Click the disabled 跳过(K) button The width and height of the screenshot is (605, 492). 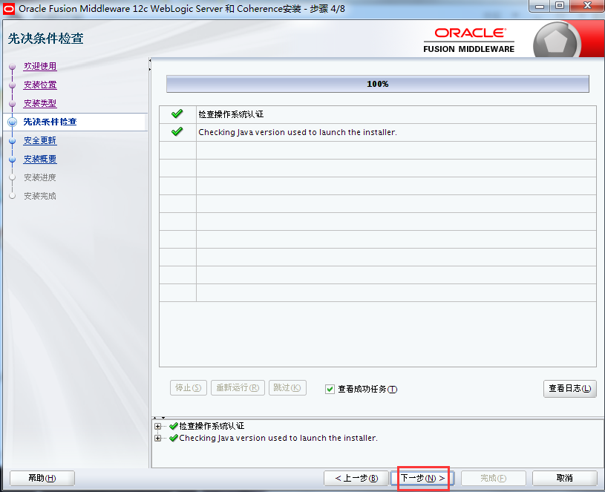(287, 387)
